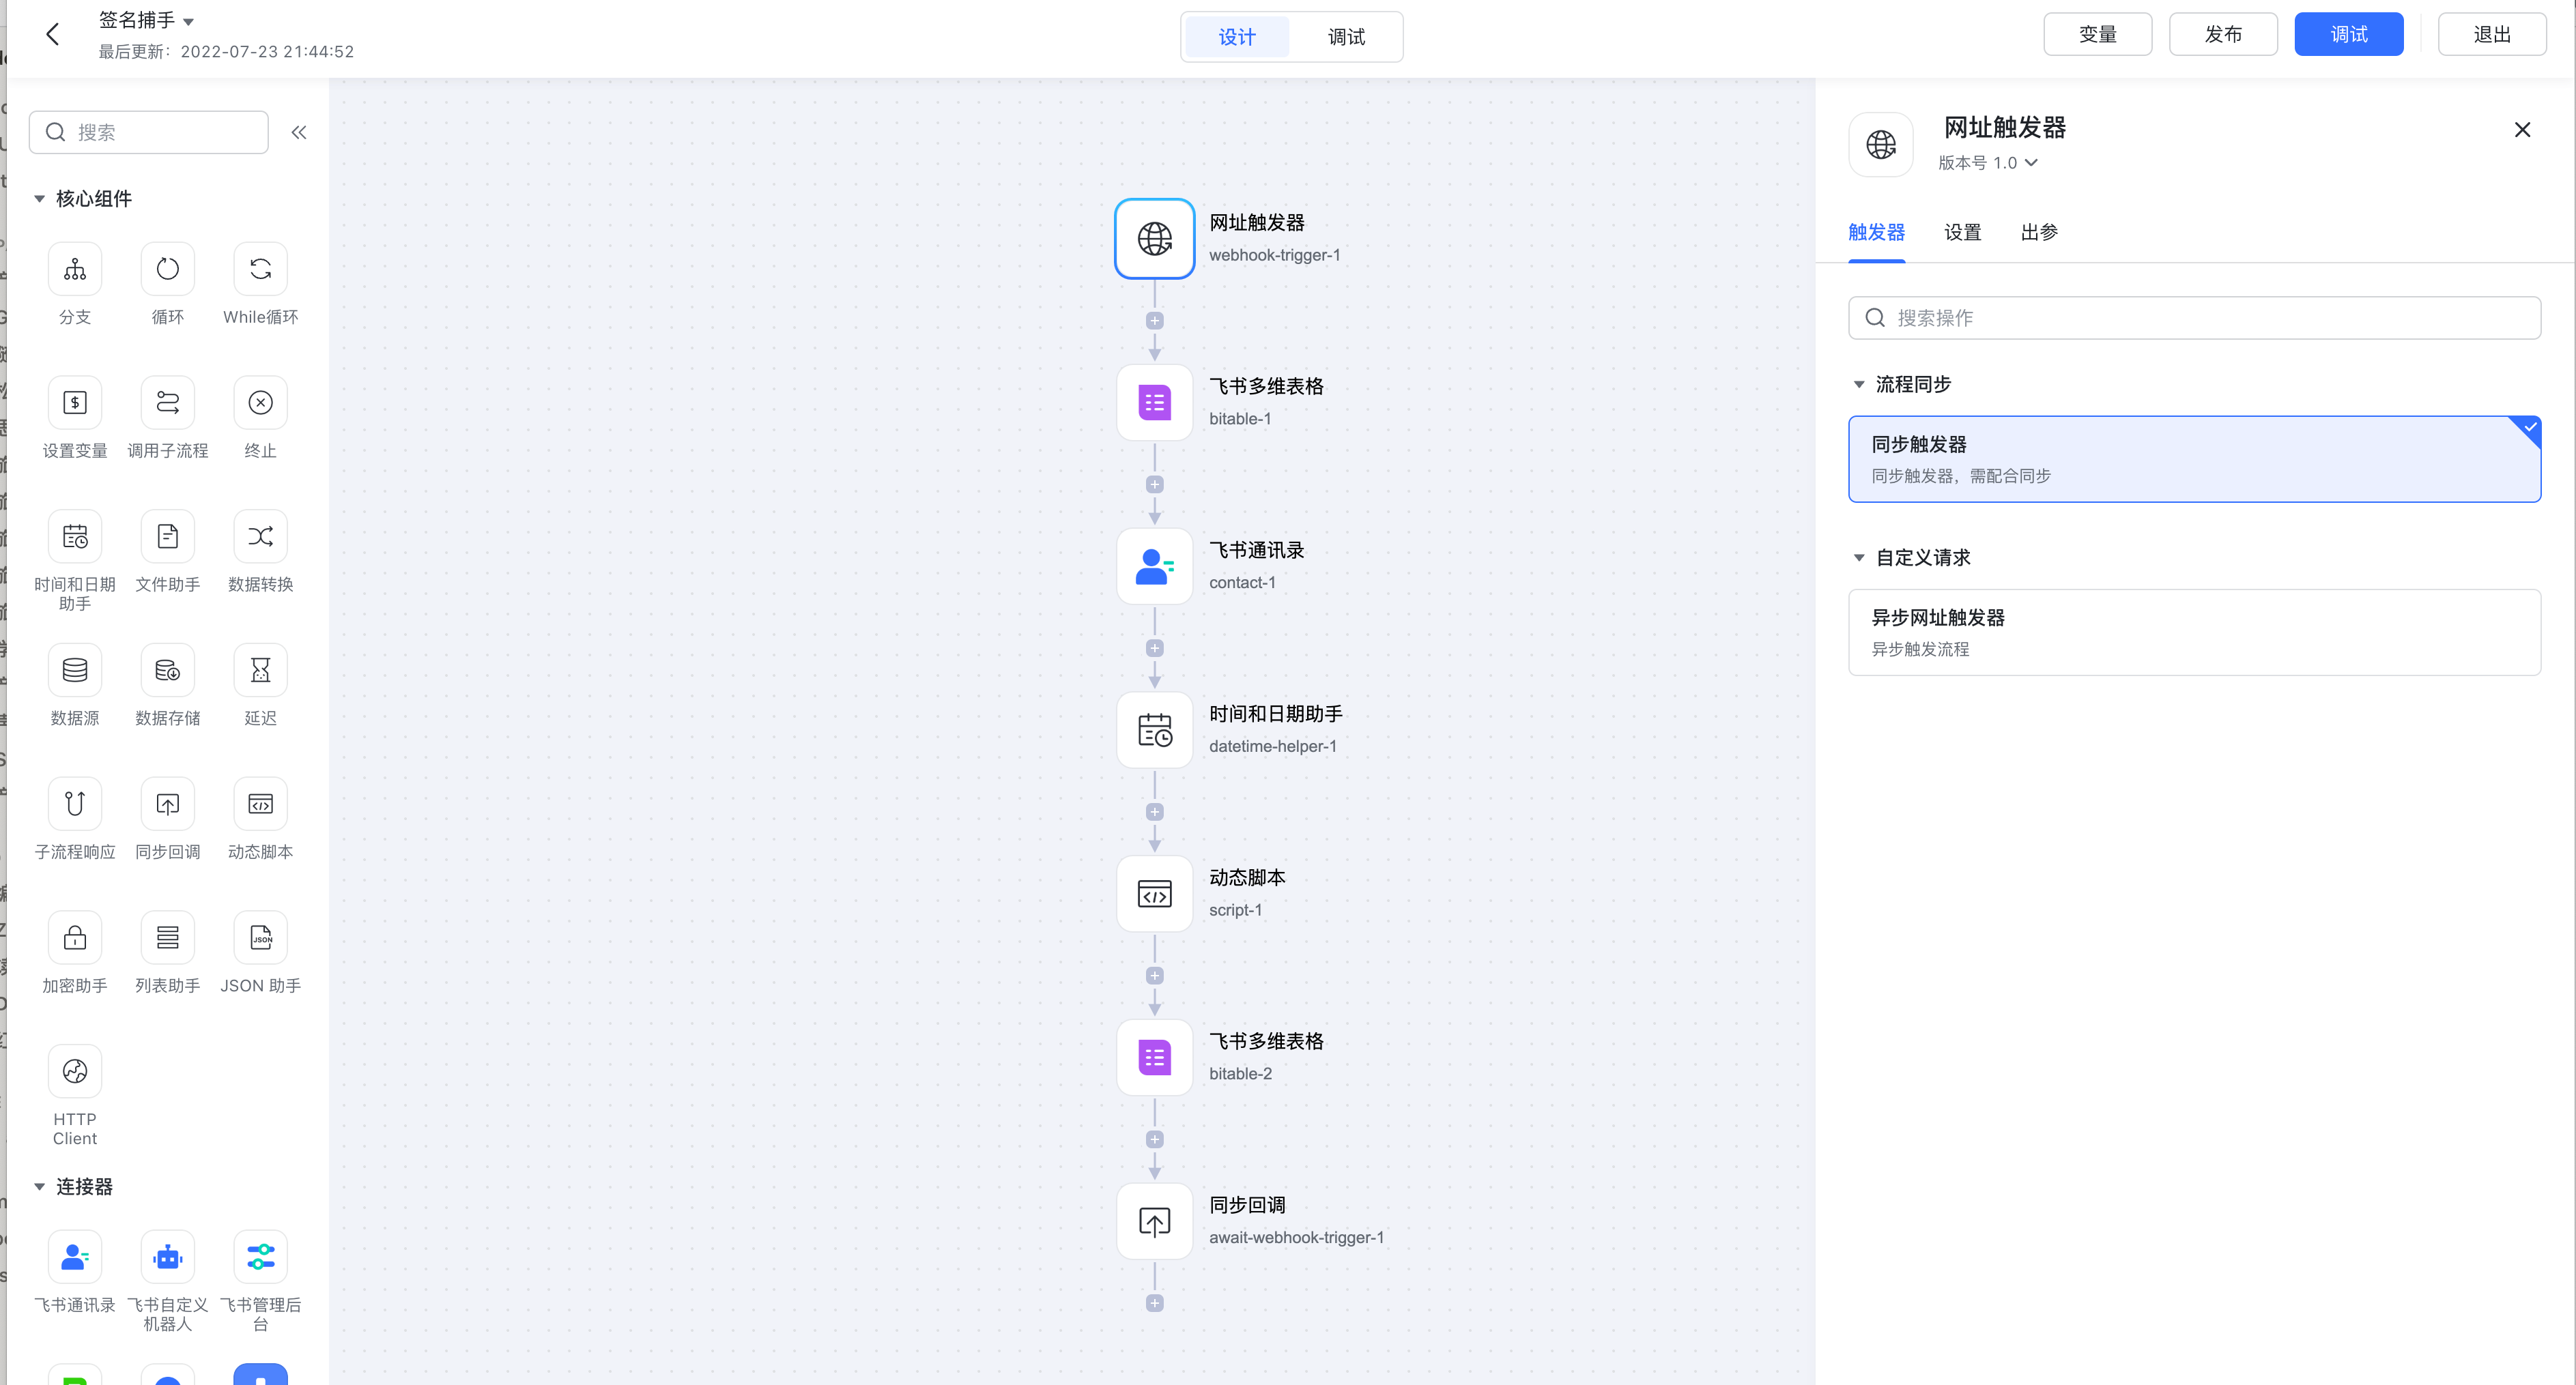Viewport: 2576px width, 1385px height.
Task: Open the bitable-1 node on canvas
Action: click(x=1155, y=403)
